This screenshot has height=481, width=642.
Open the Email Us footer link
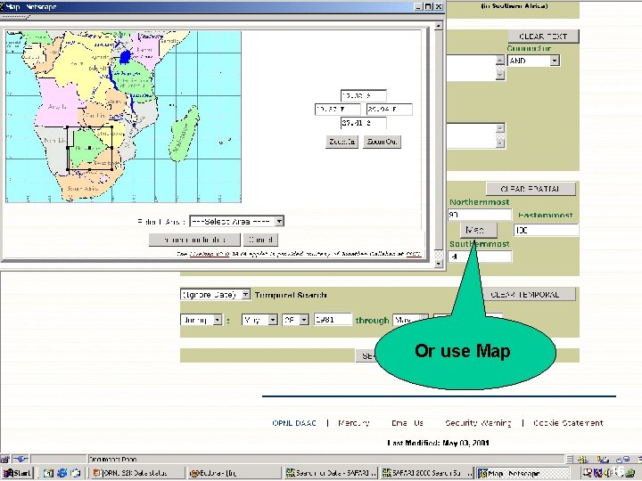click(x=407, y=423)
